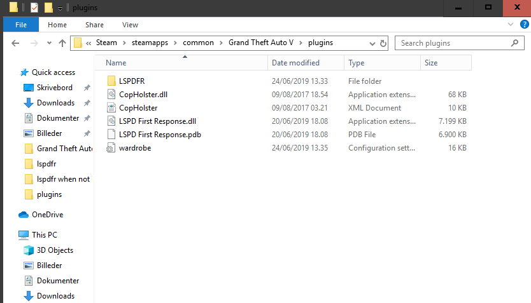Go up one folder level
Screen dimensions: 531x303
[62, 43]
